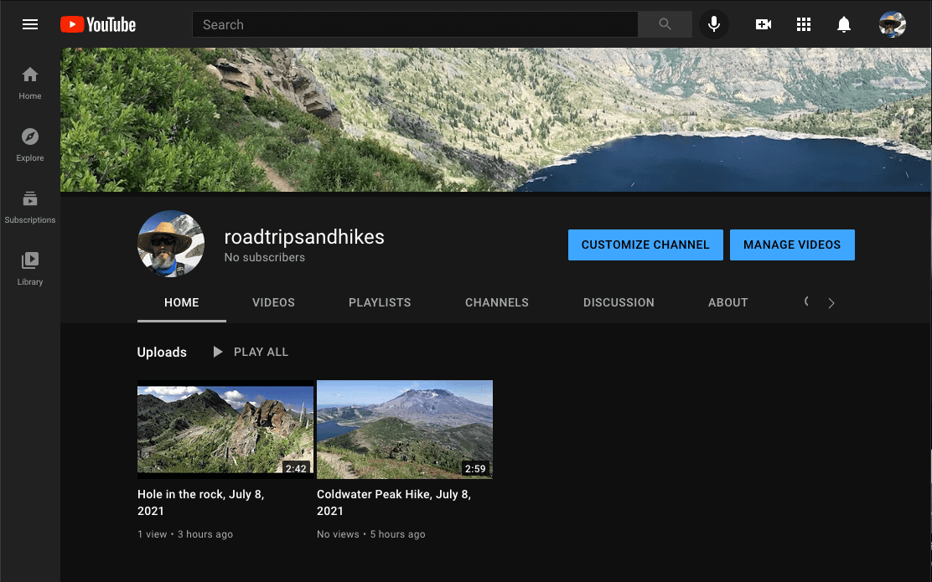Click the roadtripsandhikes channel avatar

(171, 244)
